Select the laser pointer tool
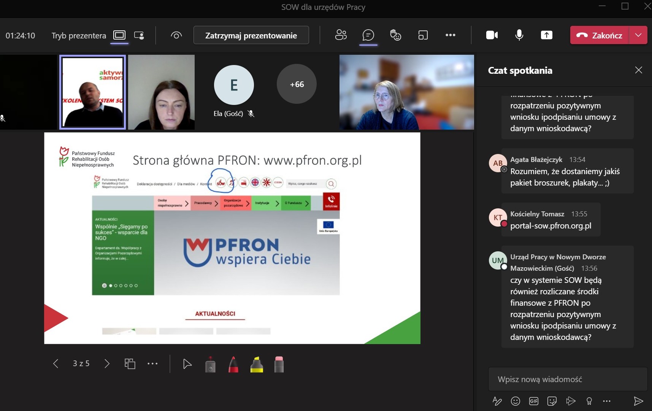 (x=210, y=364)
